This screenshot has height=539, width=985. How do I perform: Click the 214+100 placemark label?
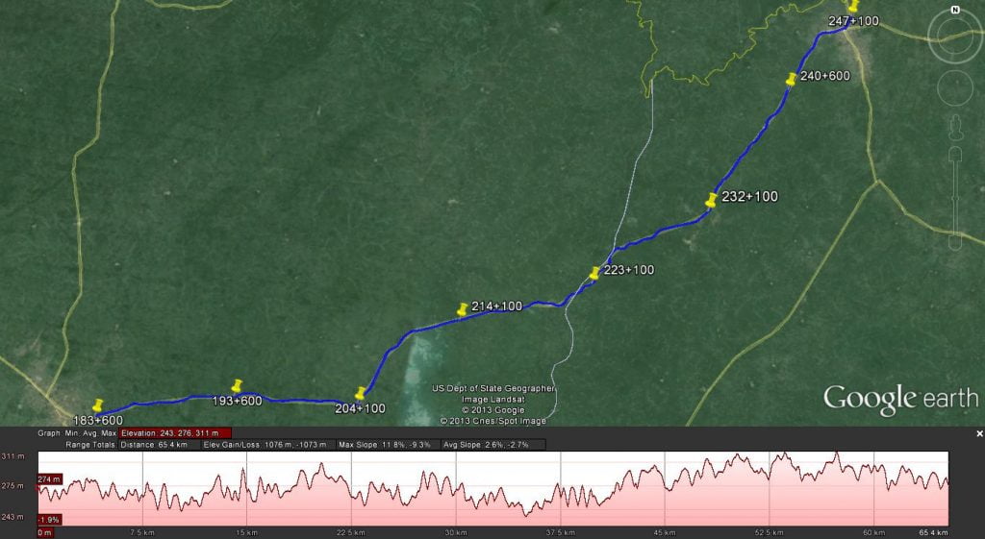point(497,306)
